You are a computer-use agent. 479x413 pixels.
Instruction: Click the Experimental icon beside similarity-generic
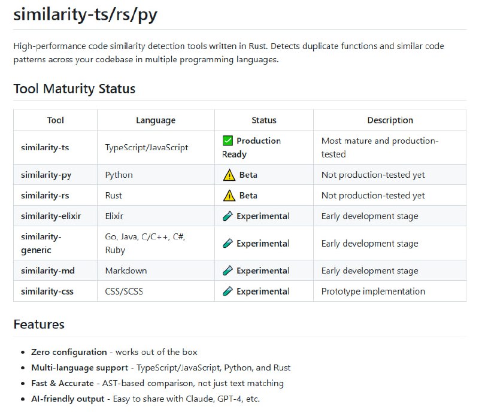coord(226,243)
